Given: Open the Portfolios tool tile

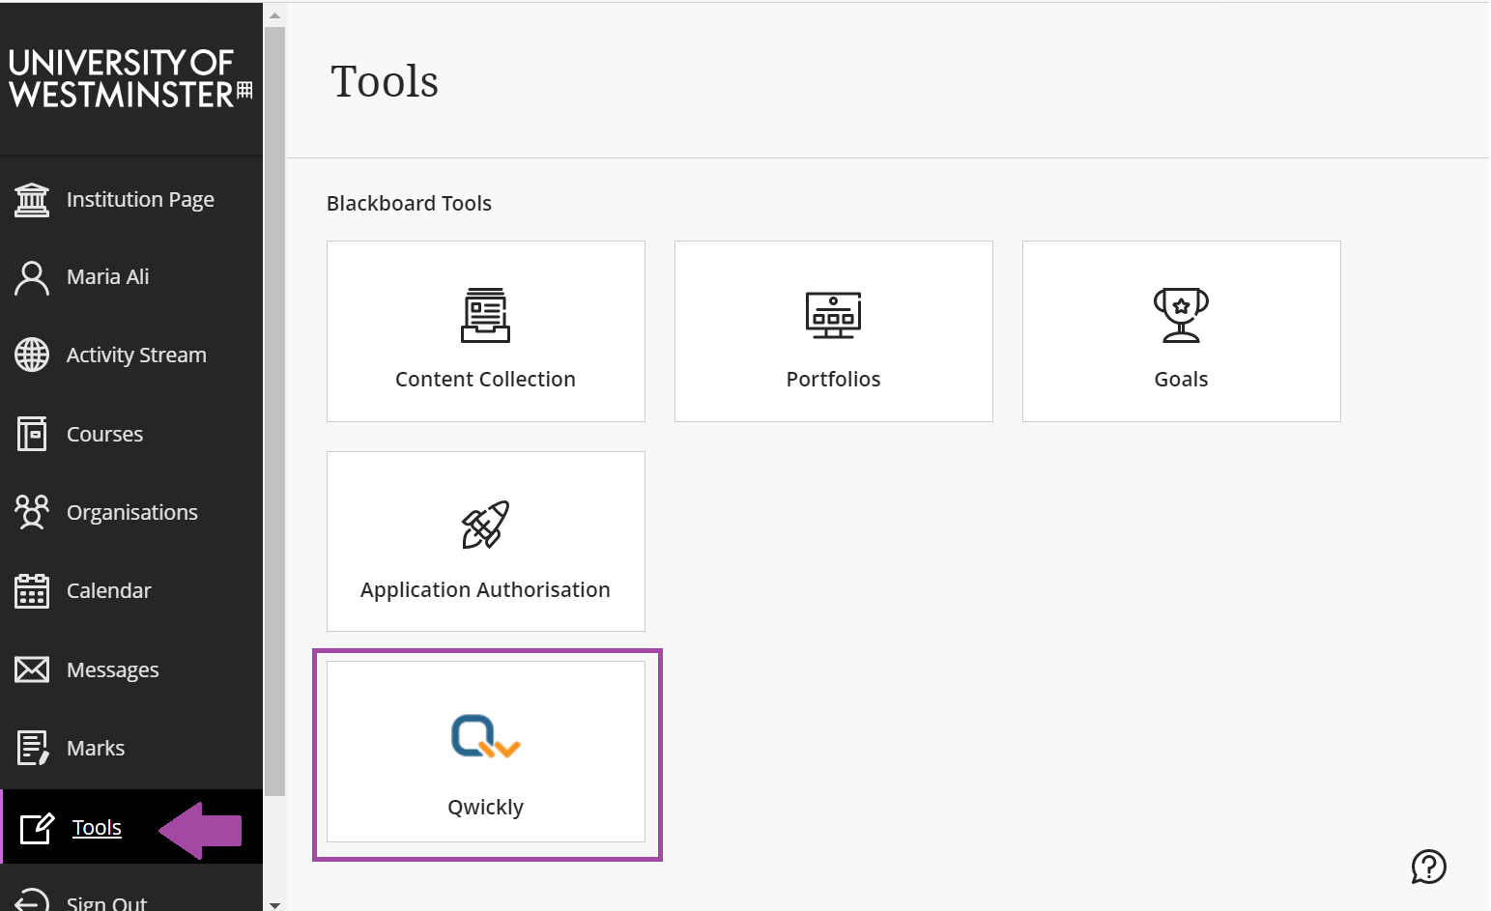Looking at the screenshot, I should pos(833,331).
